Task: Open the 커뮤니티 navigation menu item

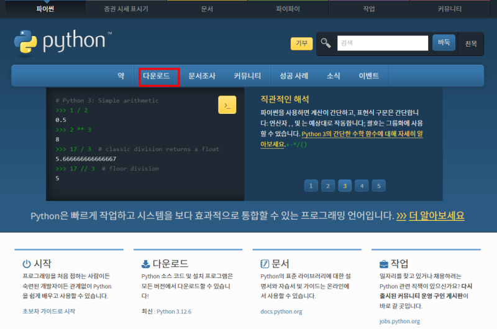Action: coord(247,76)
